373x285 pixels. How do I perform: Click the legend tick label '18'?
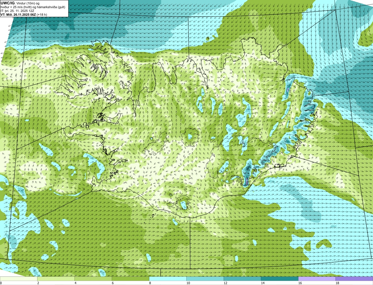[337, 283]
